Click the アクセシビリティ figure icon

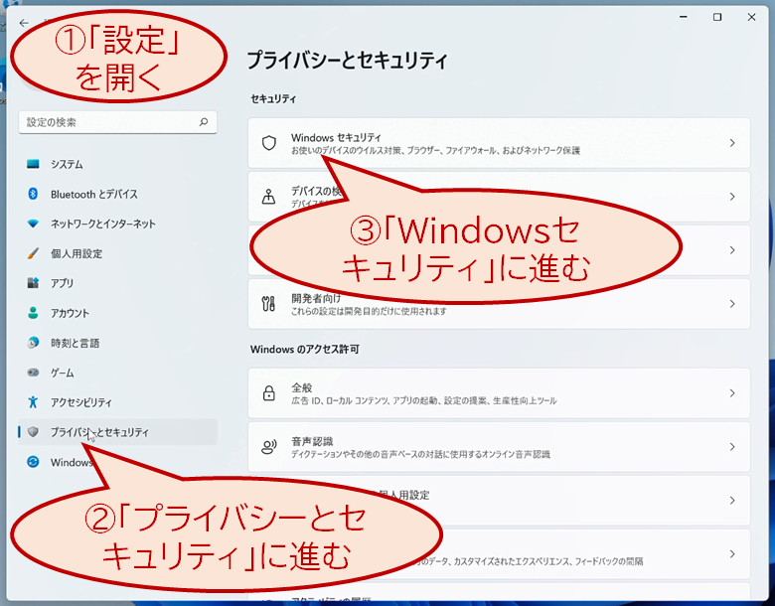coord(33,402)
